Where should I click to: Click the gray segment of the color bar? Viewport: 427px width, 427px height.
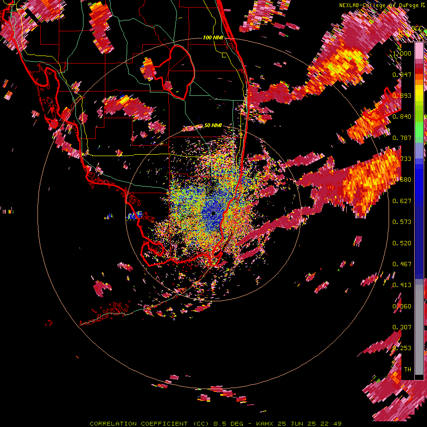(419, 330)
